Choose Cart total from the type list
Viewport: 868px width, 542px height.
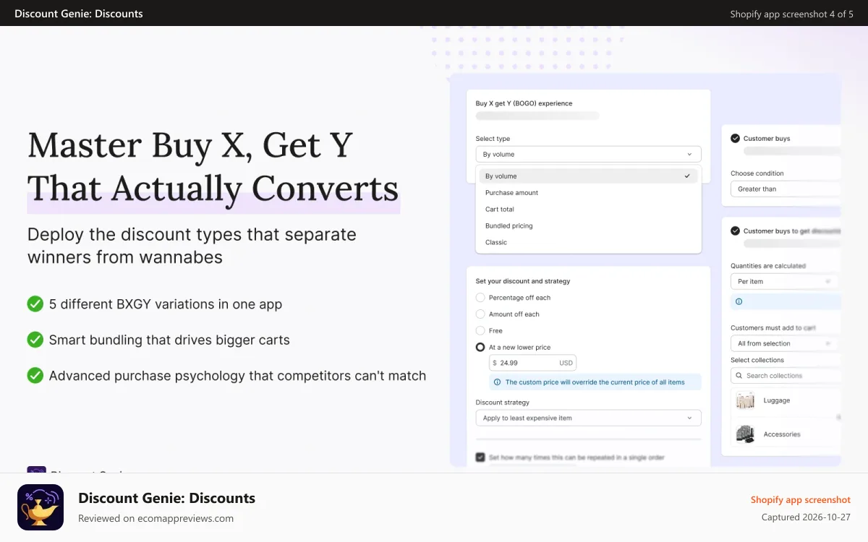pyautogui.click(x=588, y=210)
